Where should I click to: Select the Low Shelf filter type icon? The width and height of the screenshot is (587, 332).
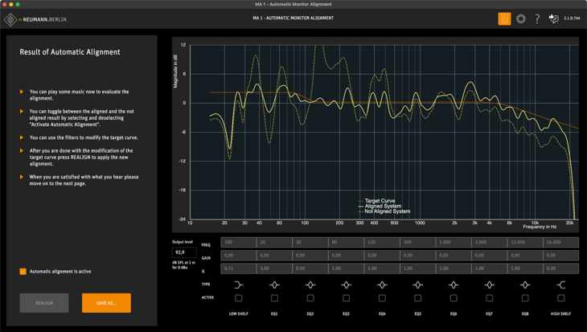tap(239, 285)
